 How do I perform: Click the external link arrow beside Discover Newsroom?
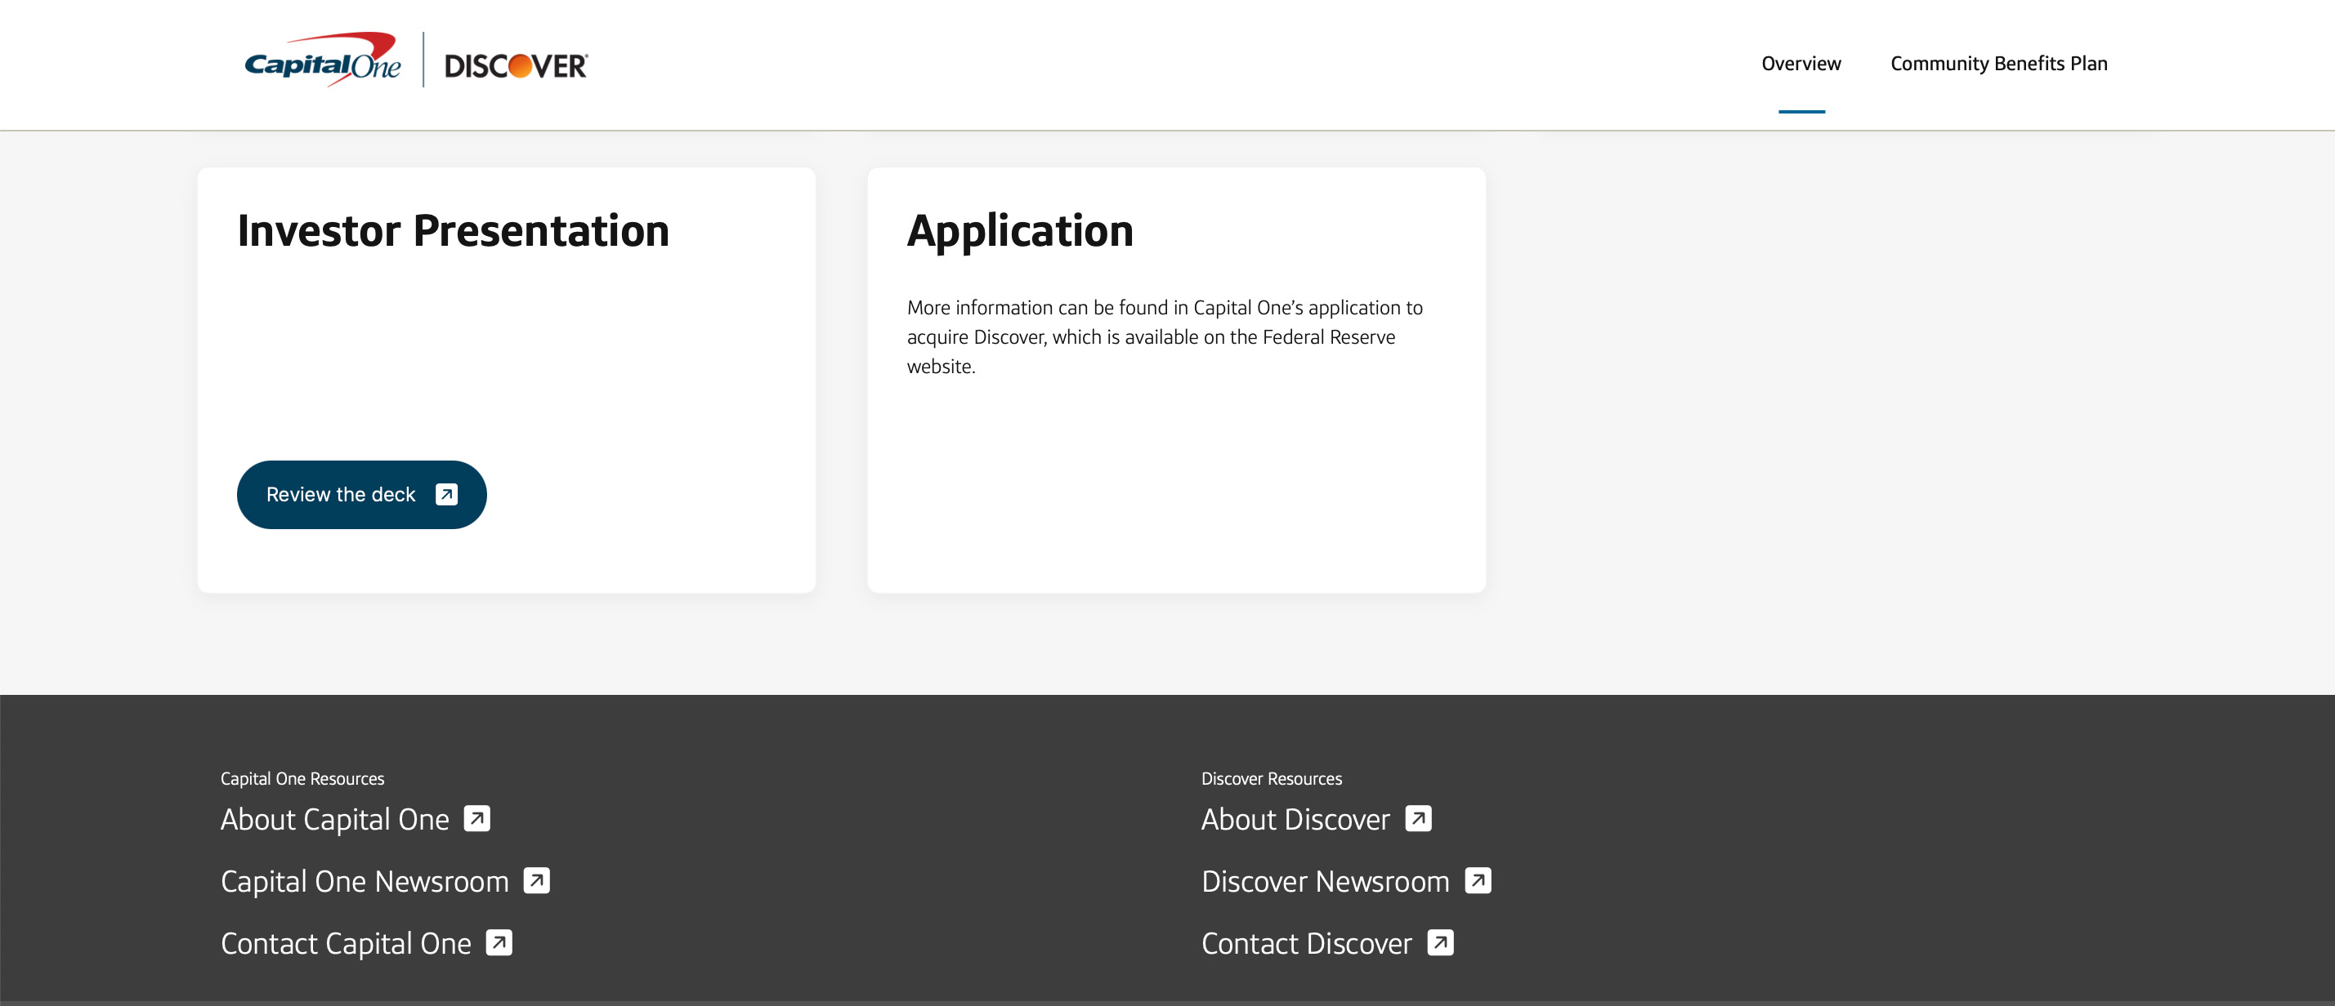1477,880
